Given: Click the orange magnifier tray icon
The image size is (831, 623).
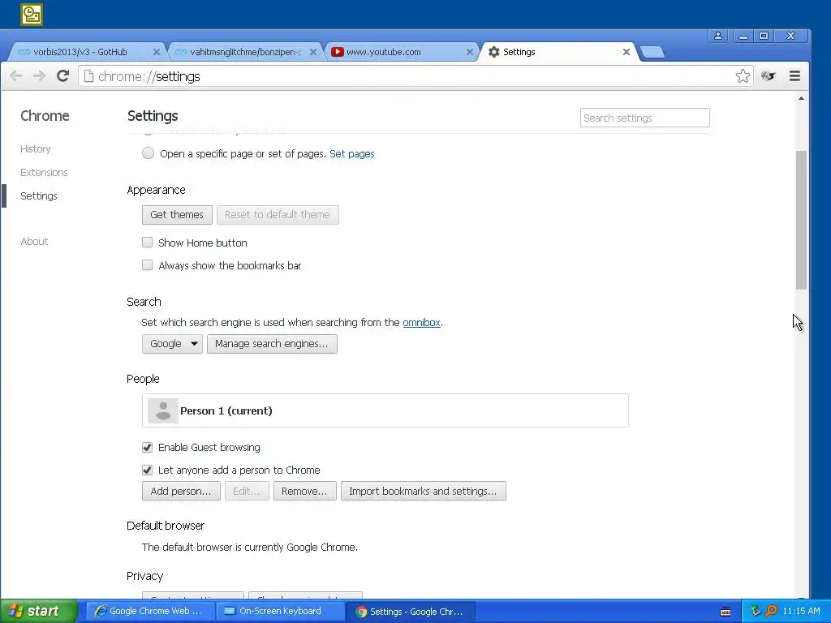Looking at the screenshot, I should [771, 611].
